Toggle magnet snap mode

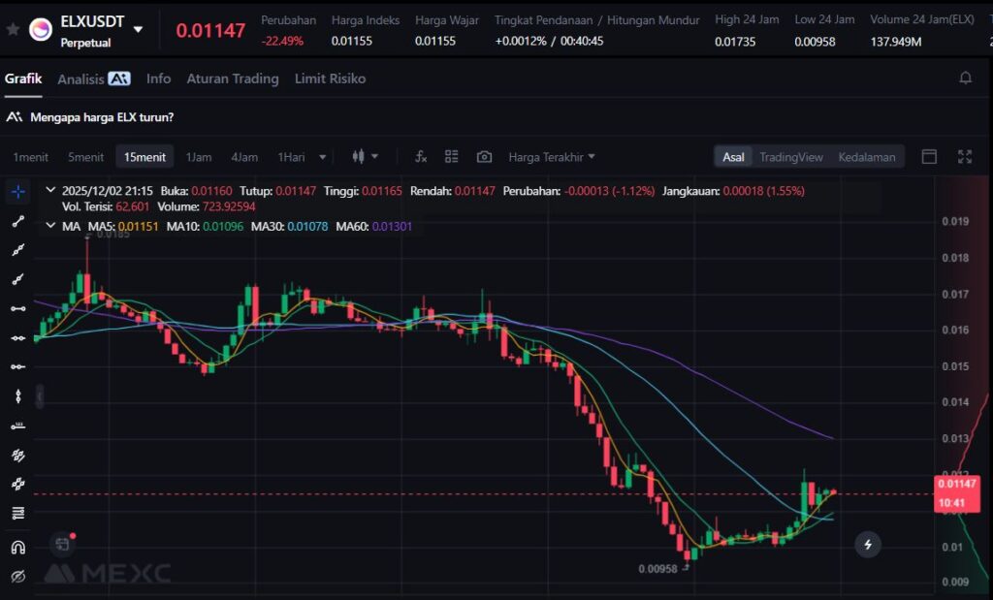point(17,547)
